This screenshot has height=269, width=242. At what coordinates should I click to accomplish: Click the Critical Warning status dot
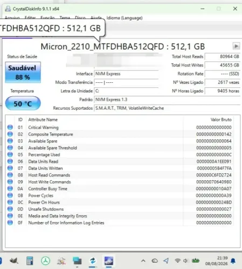[x=10, y=128]
